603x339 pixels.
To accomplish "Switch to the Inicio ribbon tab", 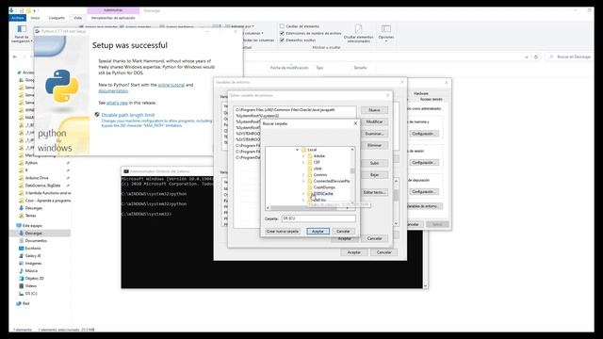I will (35, 18).
